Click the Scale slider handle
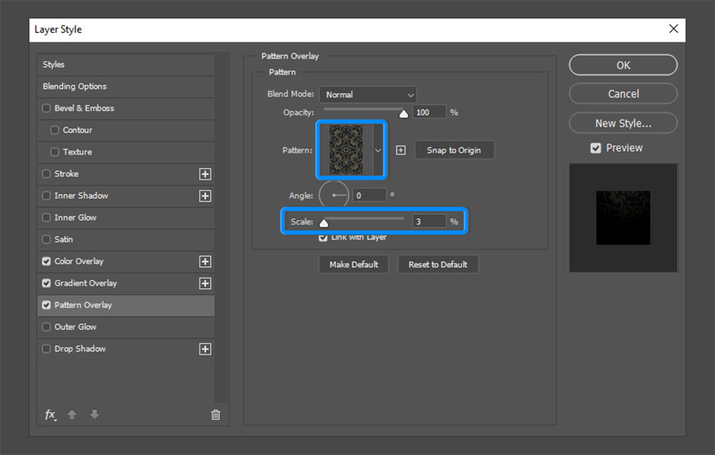Viewport: 715px width, 455px height. (x=324, y=223)
